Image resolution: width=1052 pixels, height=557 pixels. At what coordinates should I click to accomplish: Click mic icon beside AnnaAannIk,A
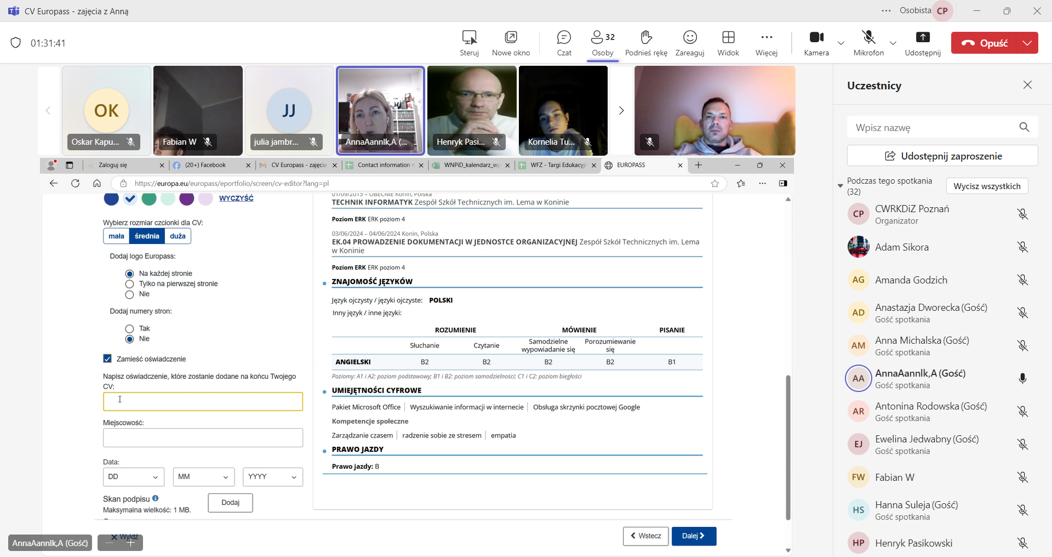point(1022,379)
